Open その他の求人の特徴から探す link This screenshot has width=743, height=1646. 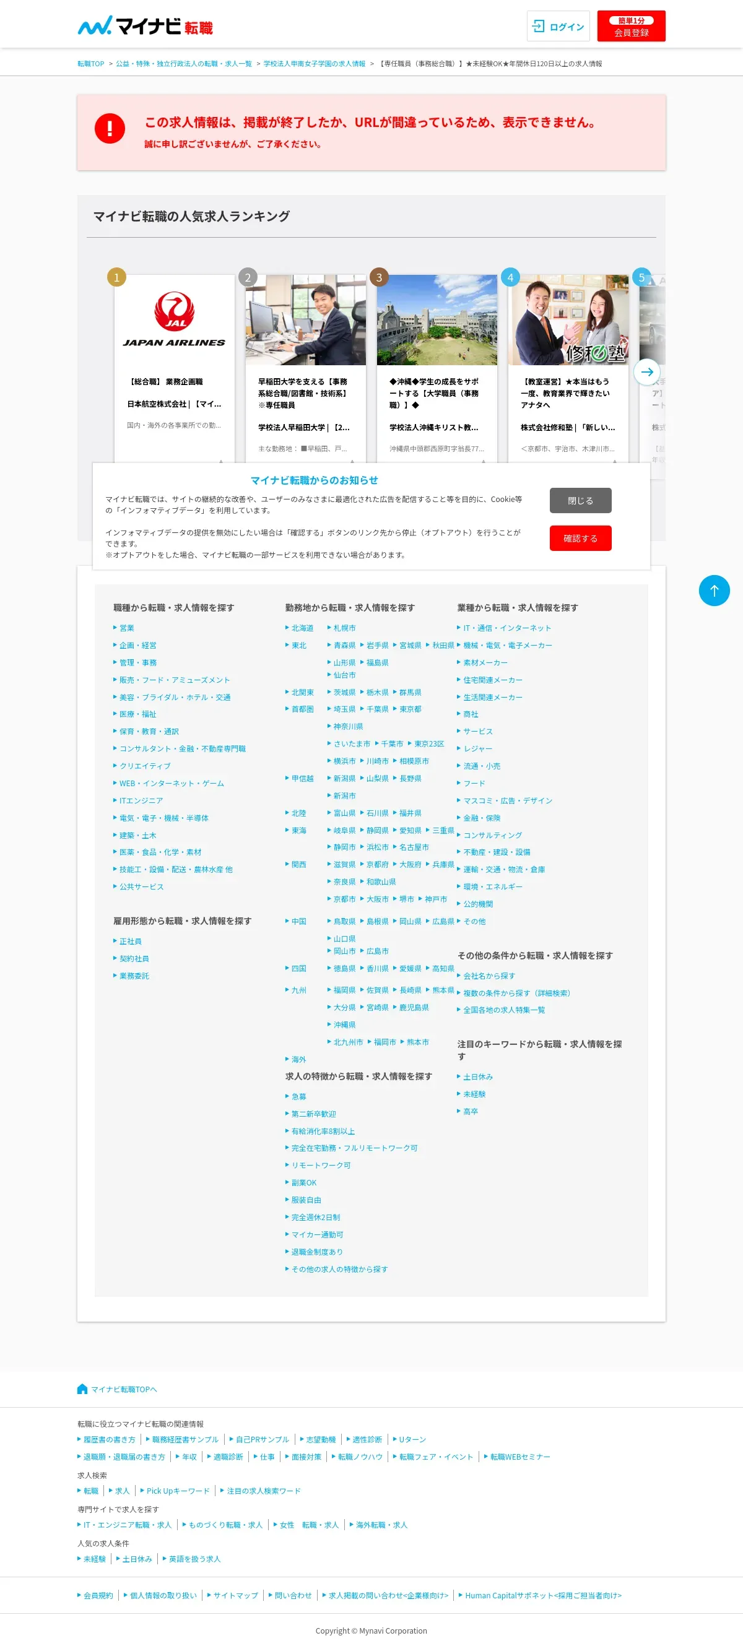(339, 1270)
